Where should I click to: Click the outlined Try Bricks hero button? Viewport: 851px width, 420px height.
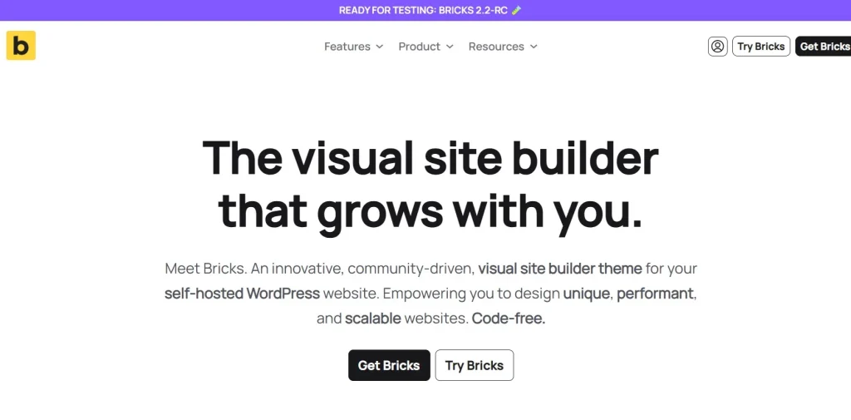pos(475,365)
